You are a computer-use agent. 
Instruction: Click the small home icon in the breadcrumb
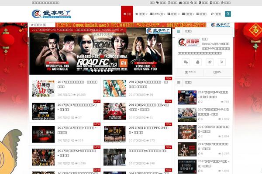32,25
